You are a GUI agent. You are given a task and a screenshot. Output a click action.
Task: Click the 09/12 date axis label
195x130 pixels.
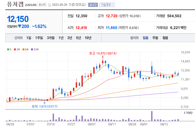pyautogui.click(x=164, y=124)
